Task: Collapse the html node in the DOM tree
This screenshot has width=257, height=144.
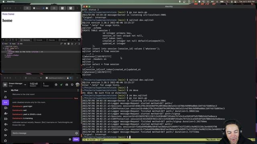Action: [4, 48]
